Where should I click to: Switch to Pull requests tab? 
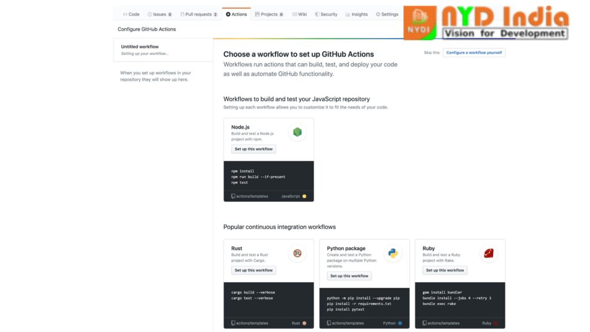pyautogui.click(x=199, y=14)
